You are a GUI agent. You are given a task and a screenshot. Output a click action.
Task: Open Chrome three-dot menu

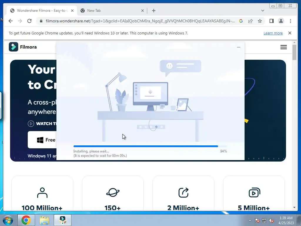click(x=290, y=21)
